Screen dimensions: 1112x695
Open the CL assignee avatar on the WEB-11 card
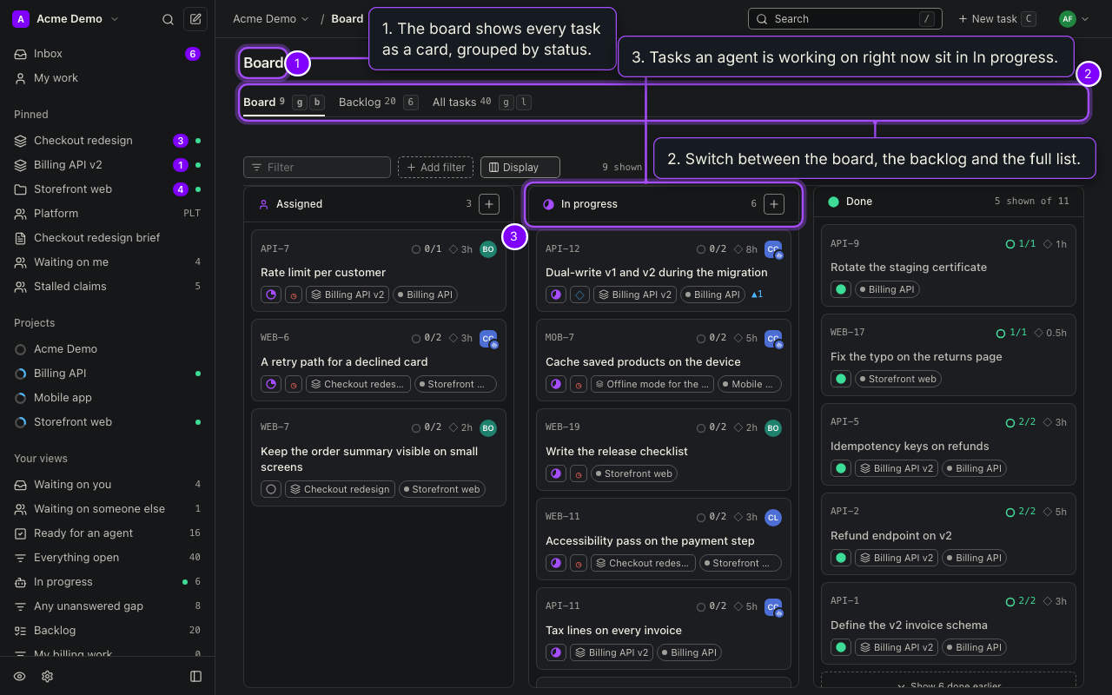point(773,518)
